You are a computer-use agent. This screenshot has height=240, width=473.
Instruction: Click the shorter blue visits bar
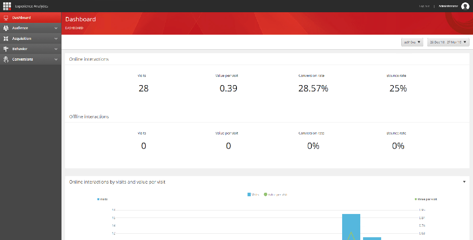pos(372,238)
